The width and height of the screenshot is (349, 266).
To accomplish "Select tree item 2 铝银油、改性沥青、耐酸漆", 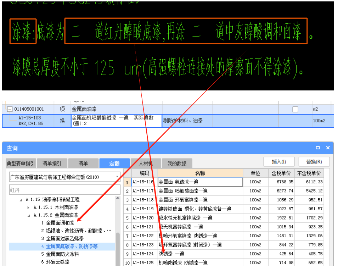I will (76, 231).
